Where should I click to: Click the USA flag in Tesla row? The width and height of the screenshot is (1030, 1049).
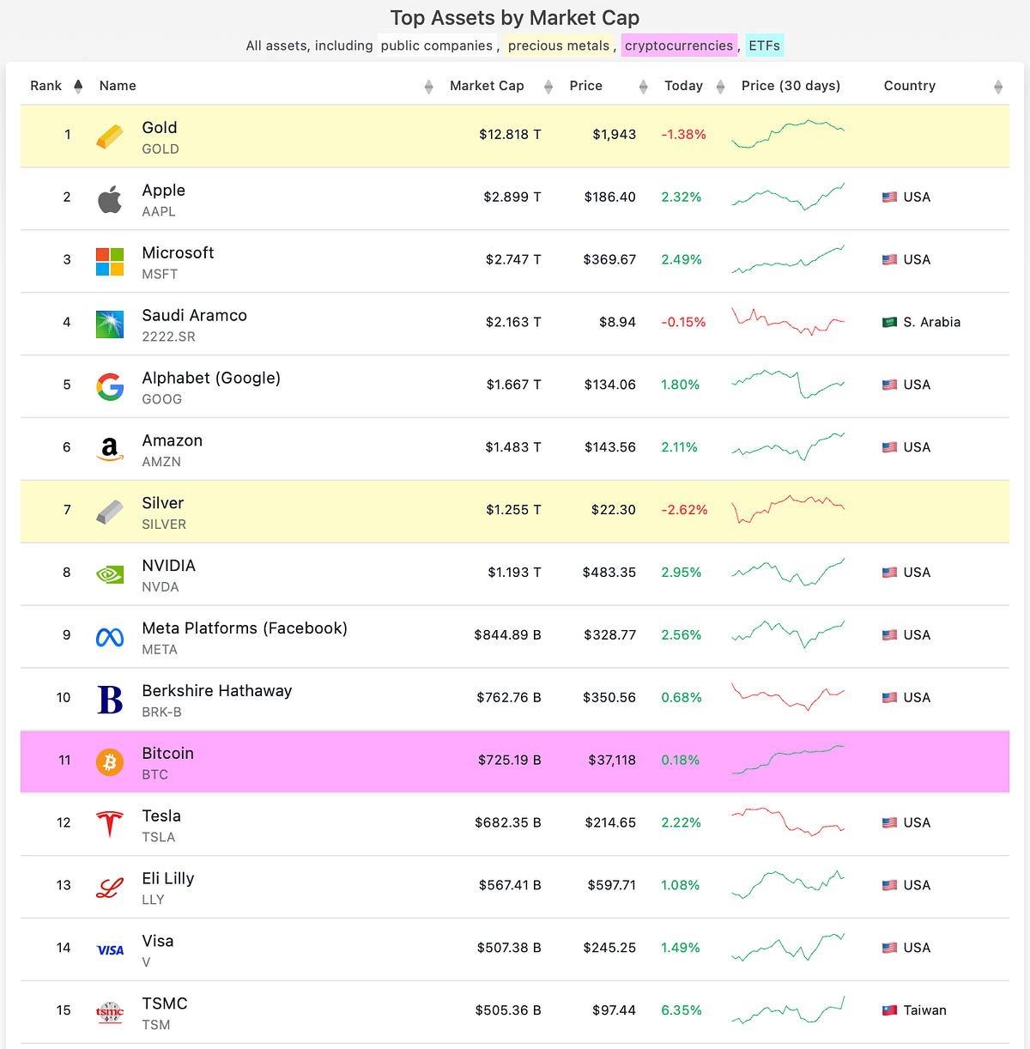(x=890, y=823)
